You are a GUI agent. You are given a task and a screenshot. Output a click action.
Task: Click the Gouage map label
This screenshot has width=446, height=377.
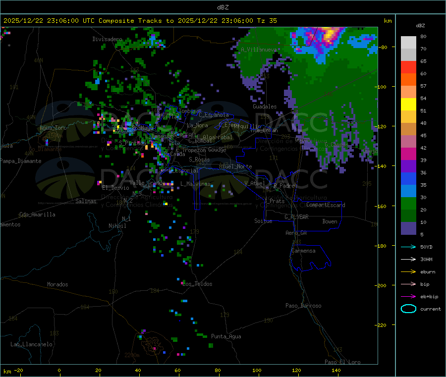tap(217, 150)
